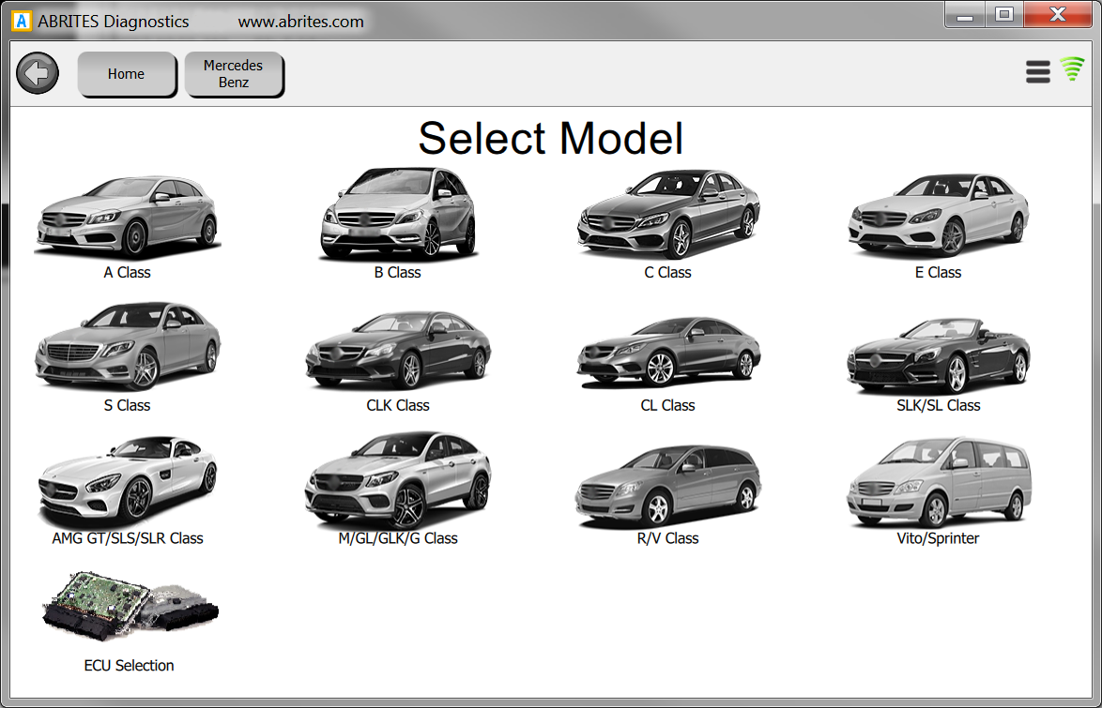Open the Mercedes Benz breadcrumb button
This screenshot has width=1102, height=708.
click(234, 74)
